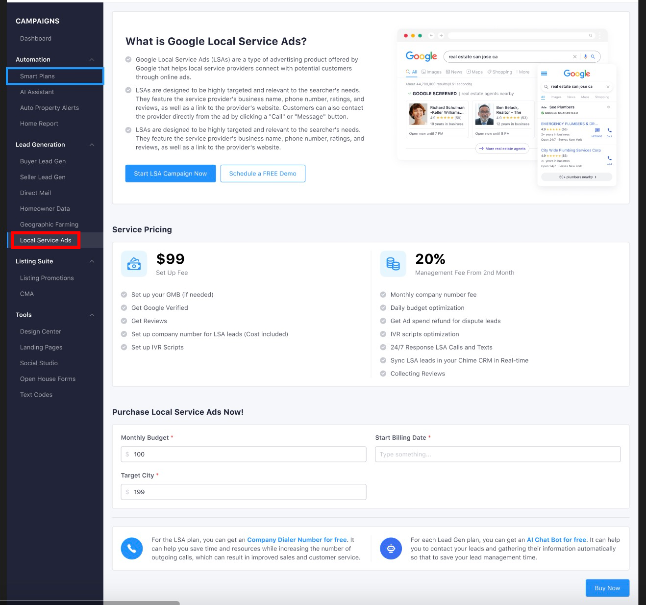Screen dimensions: 646x605
Task: Click Start LSA Campaign Now button
Action: (171, 174)
